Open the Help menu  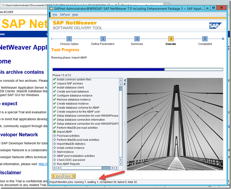(x=75, y=15)
